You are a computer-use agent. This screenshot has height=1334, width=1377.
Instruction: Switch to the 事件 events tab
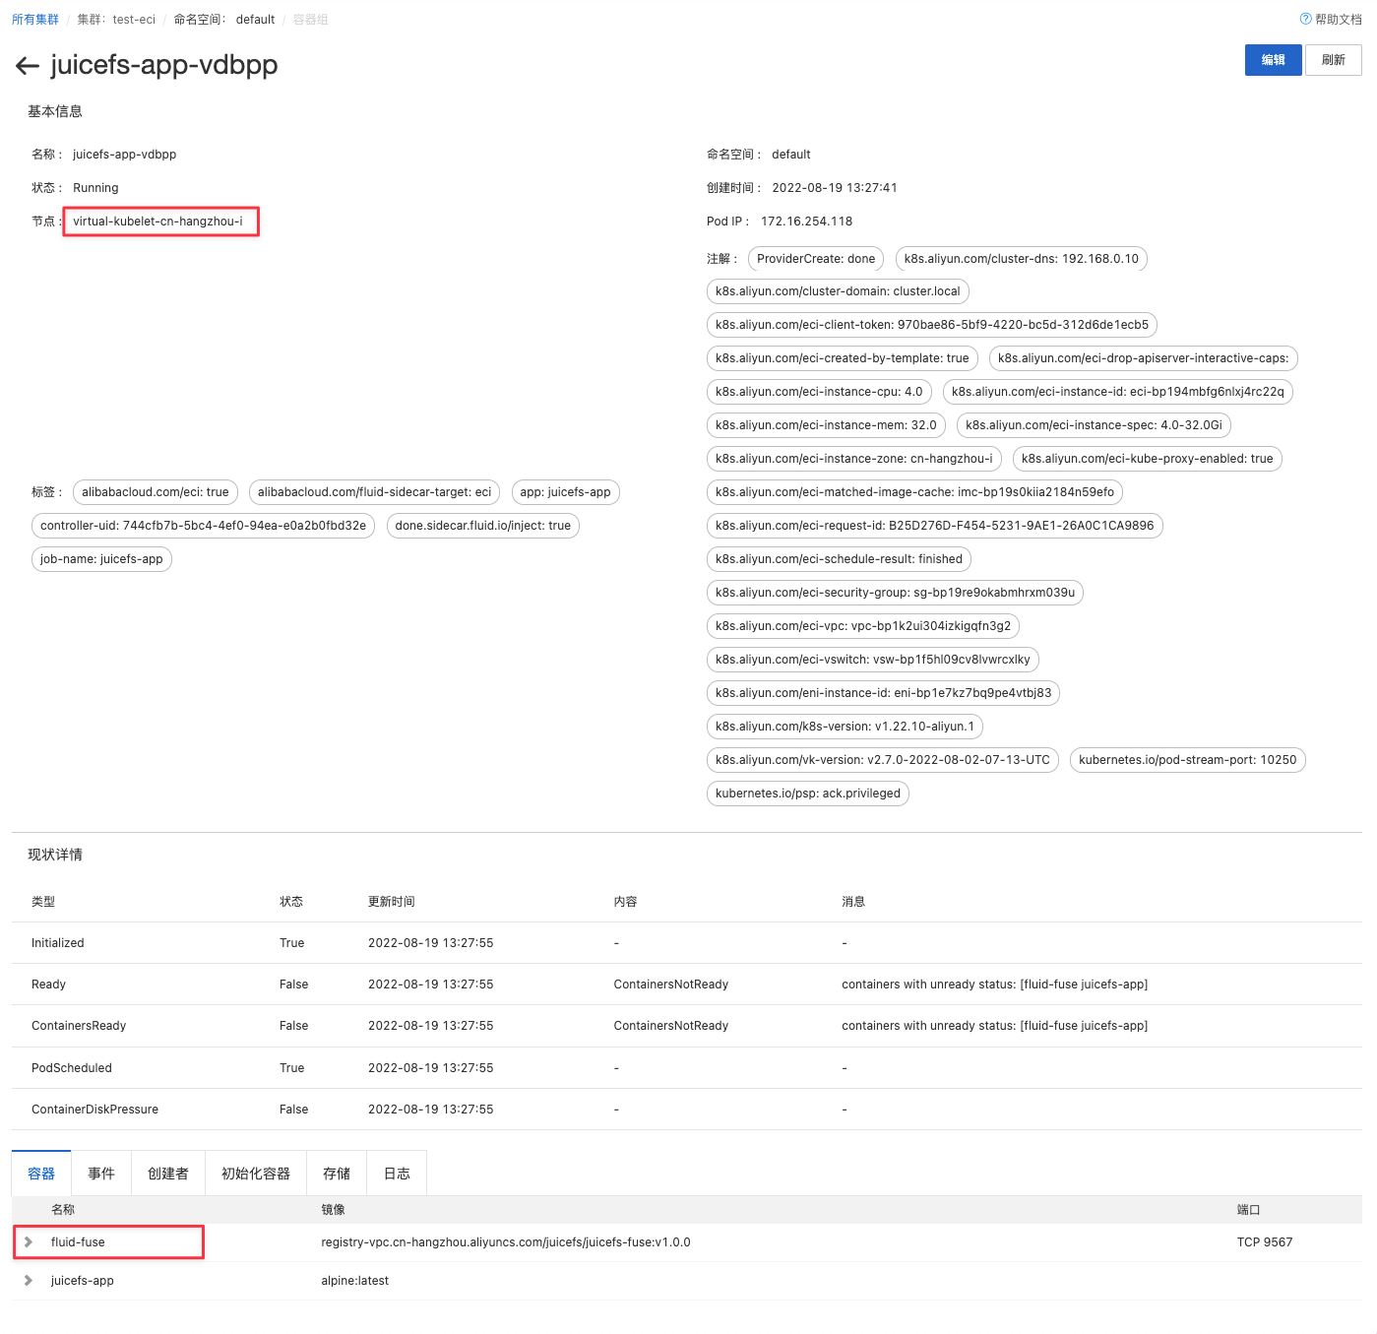[x=101, y=1174]
